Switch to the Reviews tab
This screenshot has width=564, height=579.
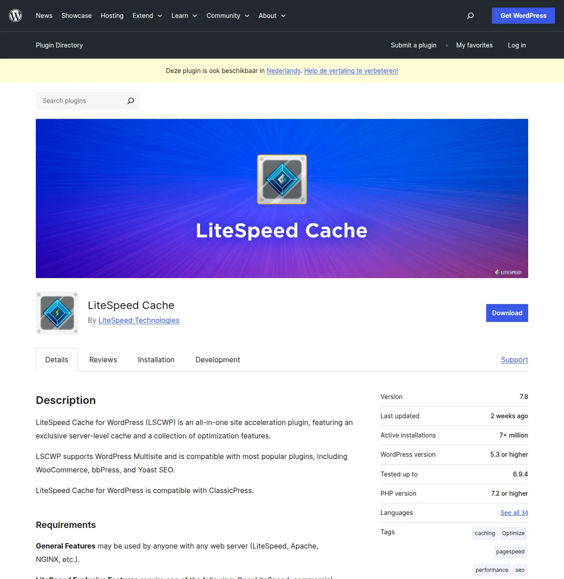click(103, 360)
